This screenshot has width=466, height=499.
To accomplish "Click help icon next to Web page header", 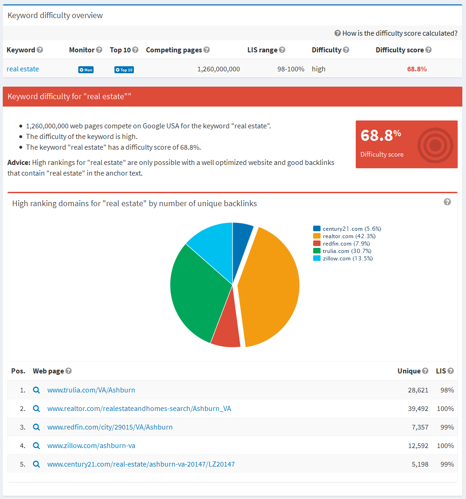I will (x=69, y=371).
